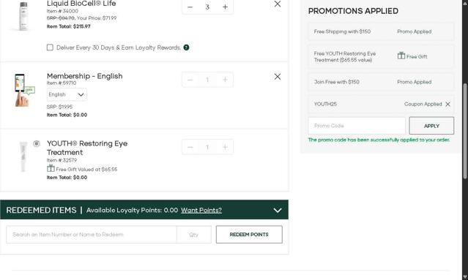Click plus on Membership quantity
Viewport: 468px width, 280px height.
pos(225,80)
